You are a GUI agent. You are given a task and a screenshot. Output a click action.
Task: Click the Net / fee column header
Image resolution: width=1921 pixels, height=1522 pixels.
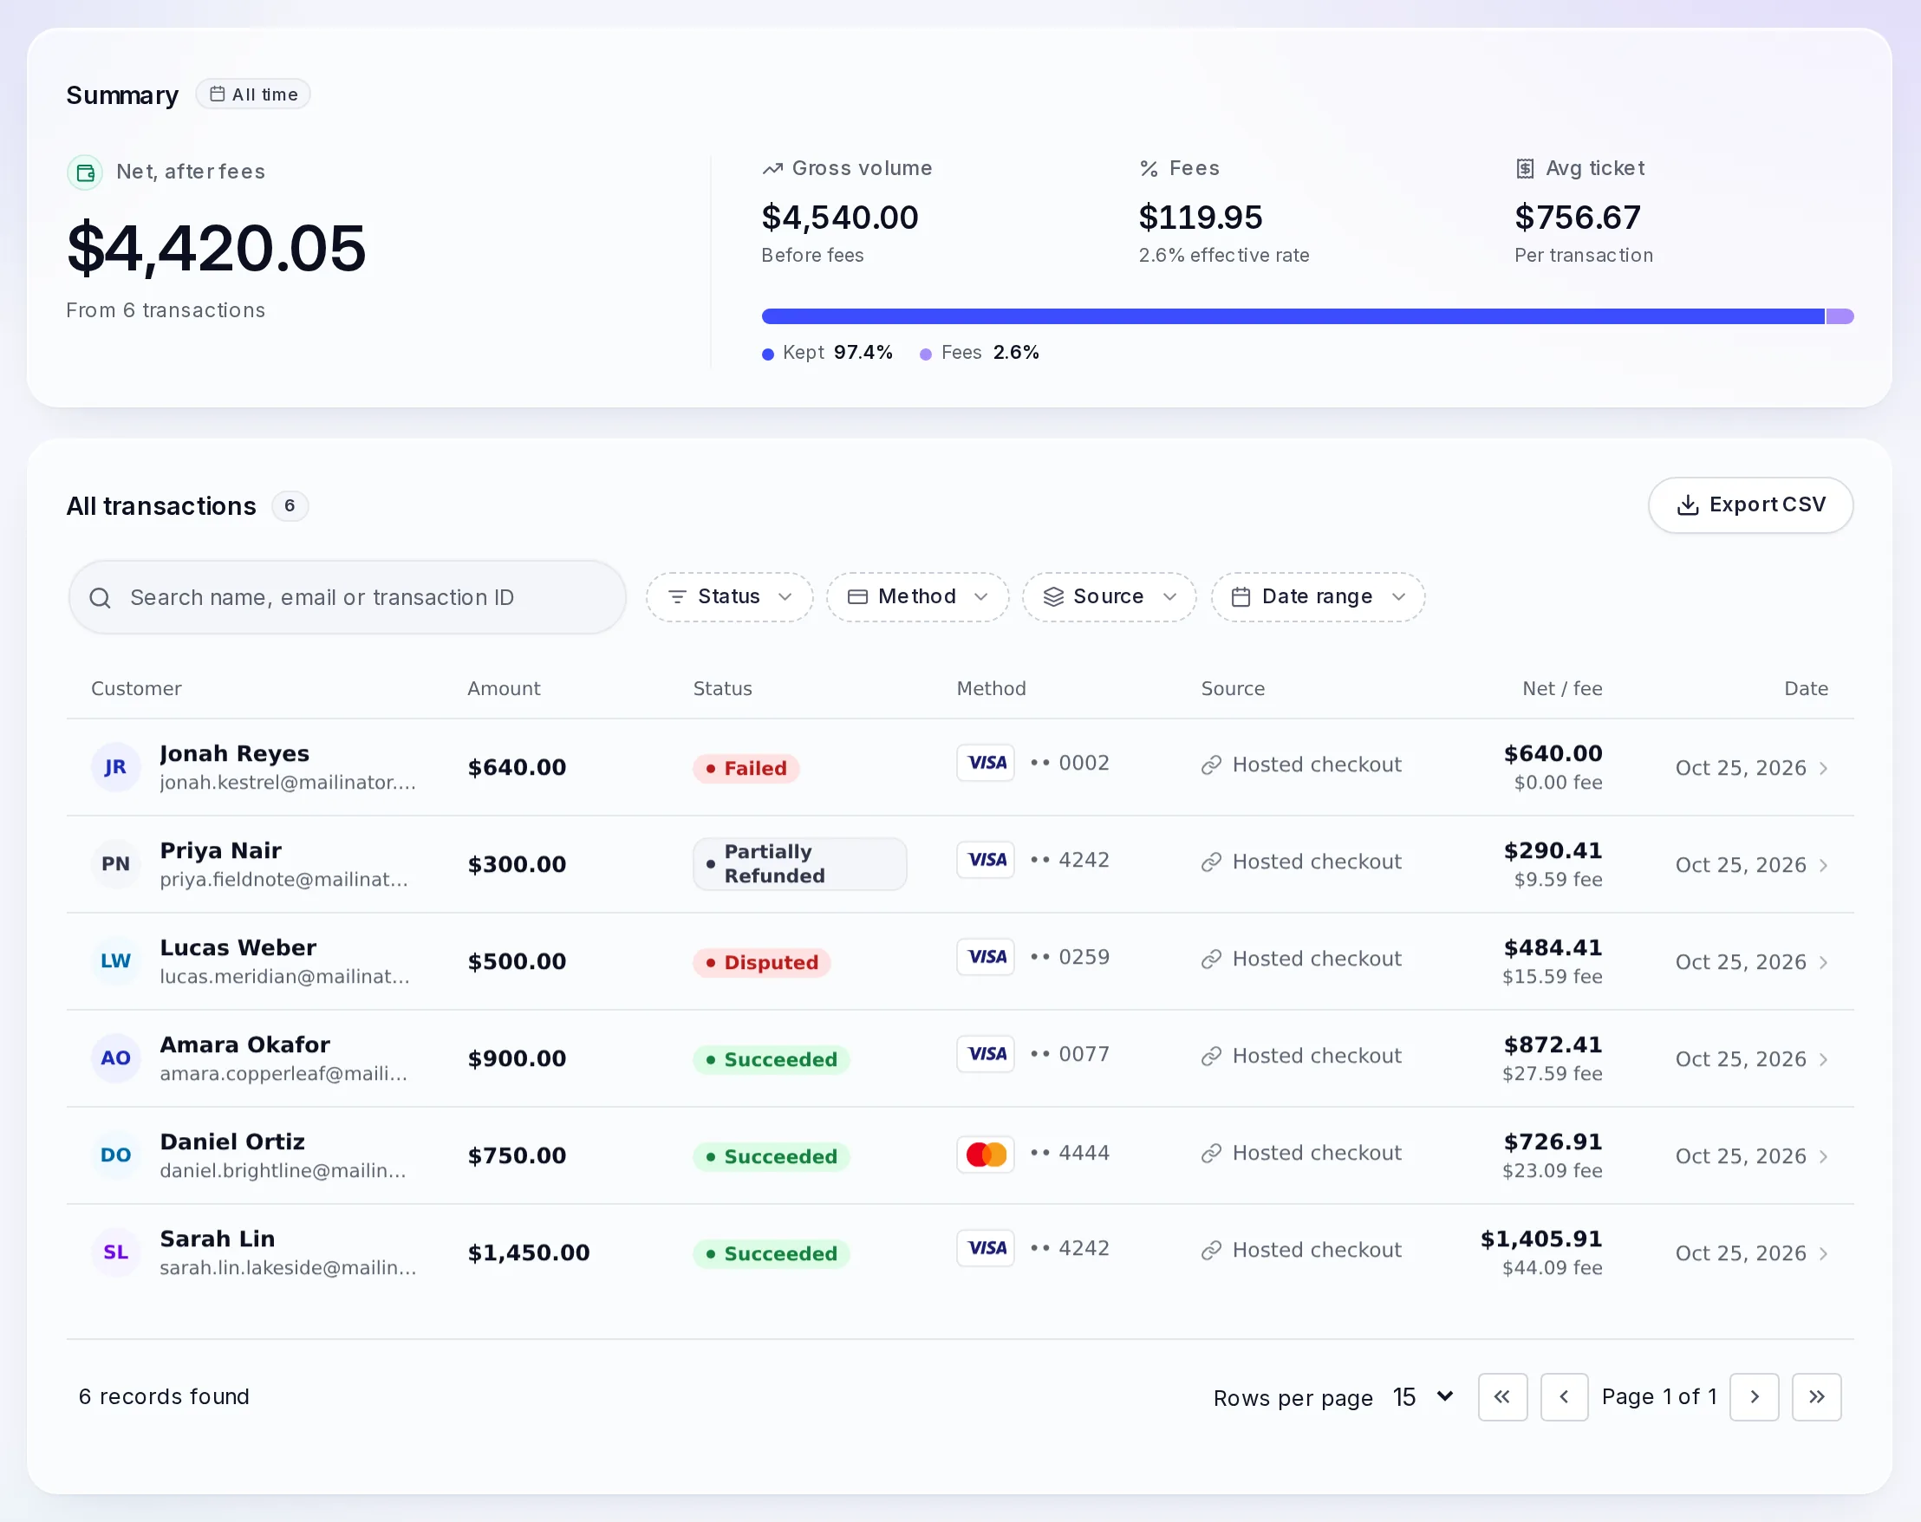point(1562,689)
